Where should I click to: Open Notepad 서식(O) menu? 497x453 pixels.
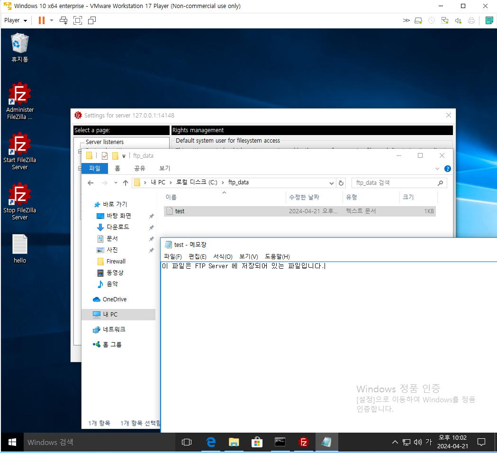coord(223,257)
